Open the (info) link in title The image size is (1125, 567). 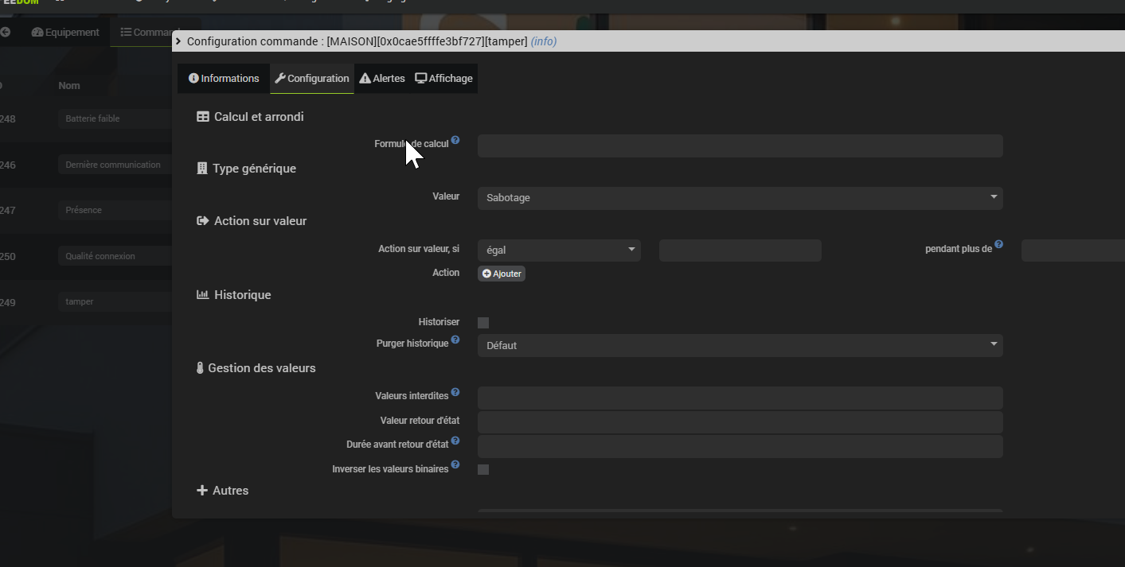point(544,41)
